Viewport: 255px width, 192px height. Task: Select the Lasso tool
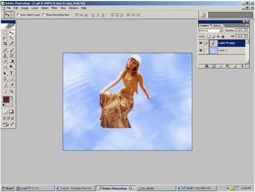click(5, 38)
